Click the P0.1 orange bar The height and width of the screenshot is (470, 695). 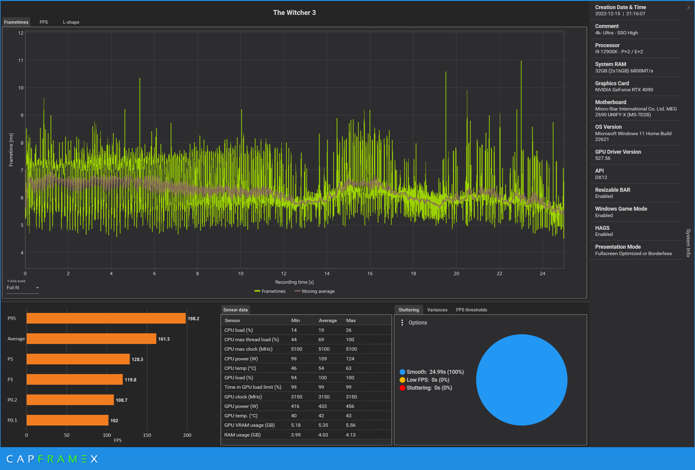(67, 420)
